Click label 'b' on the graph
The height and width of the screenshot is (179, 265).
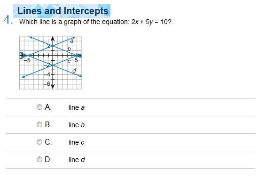69,49
